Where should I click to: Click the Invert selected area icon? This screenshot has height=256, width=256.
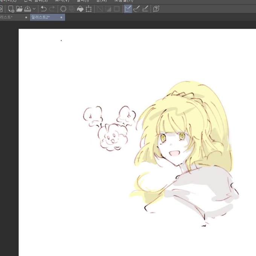pyautogui.click(x=108, y=9)
